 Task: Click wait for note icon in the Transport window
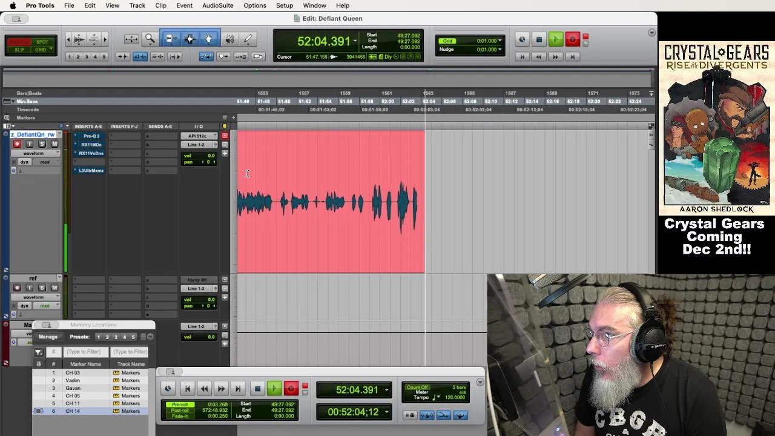411,415
